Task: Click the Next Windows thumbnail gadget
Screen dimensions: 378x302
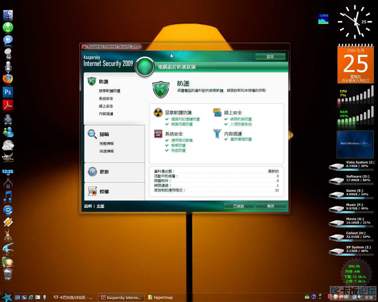Action: click(355, 145)
